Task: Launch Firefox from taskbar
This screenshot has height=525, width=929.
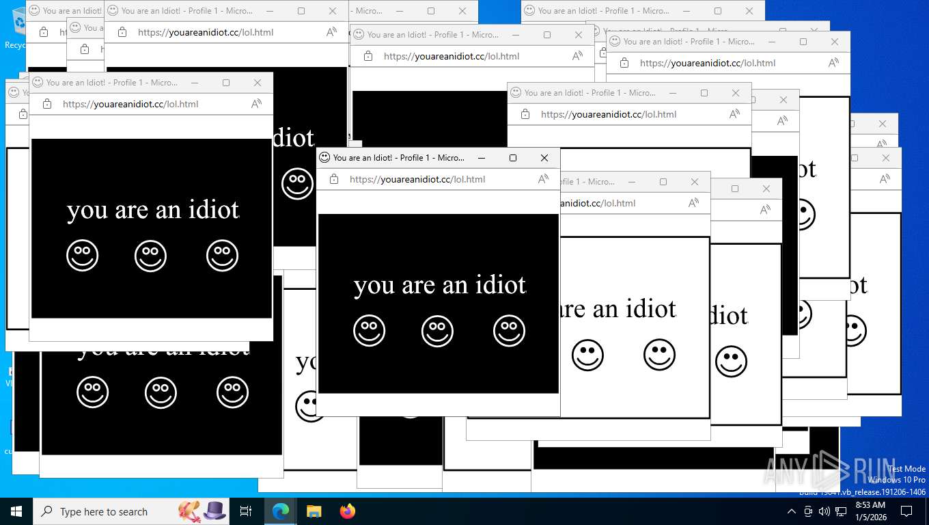Action: click(348, 511)
